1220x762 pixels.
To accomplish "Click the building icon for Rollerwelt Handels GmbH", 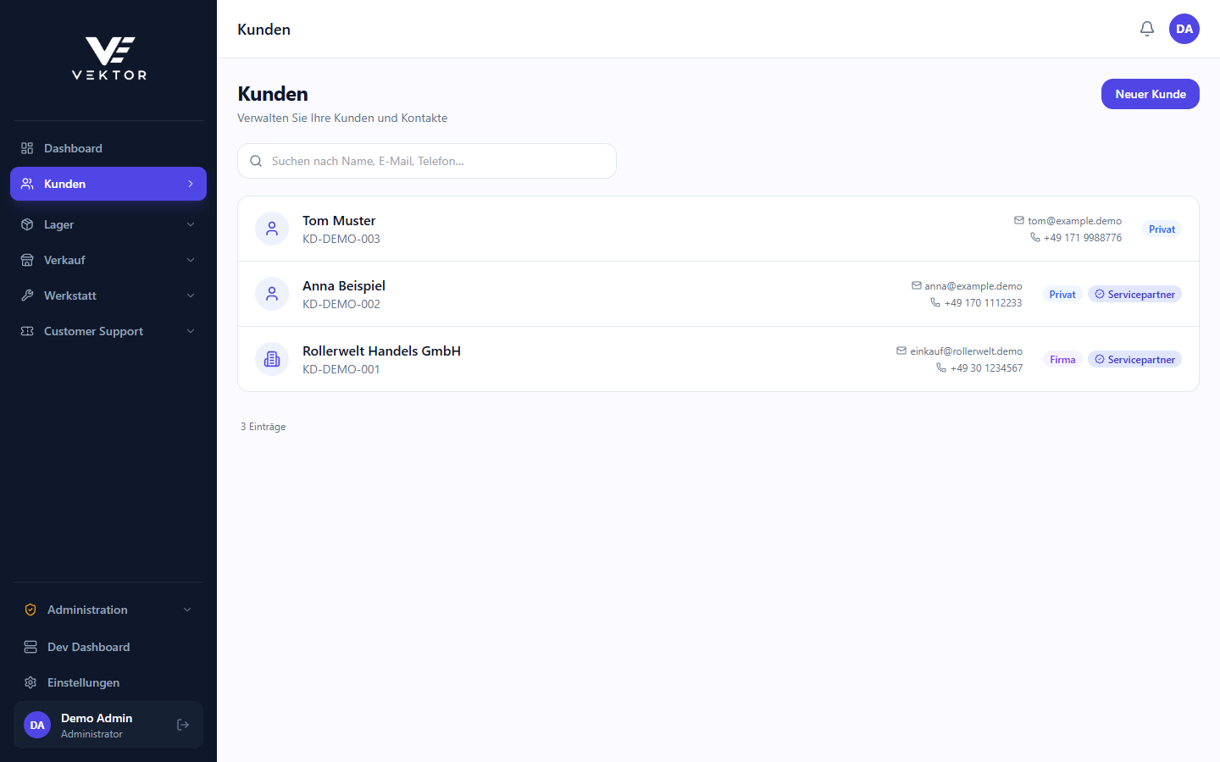I will [272, 359].
